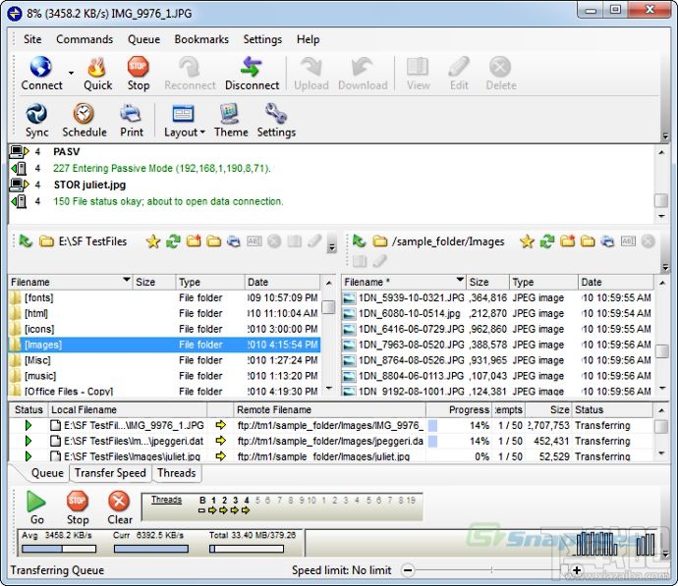Image resolution: width=678 pixels, height=586 pixels.
Task: Select the [Images] local folder
Action: [x=164, y=345]
